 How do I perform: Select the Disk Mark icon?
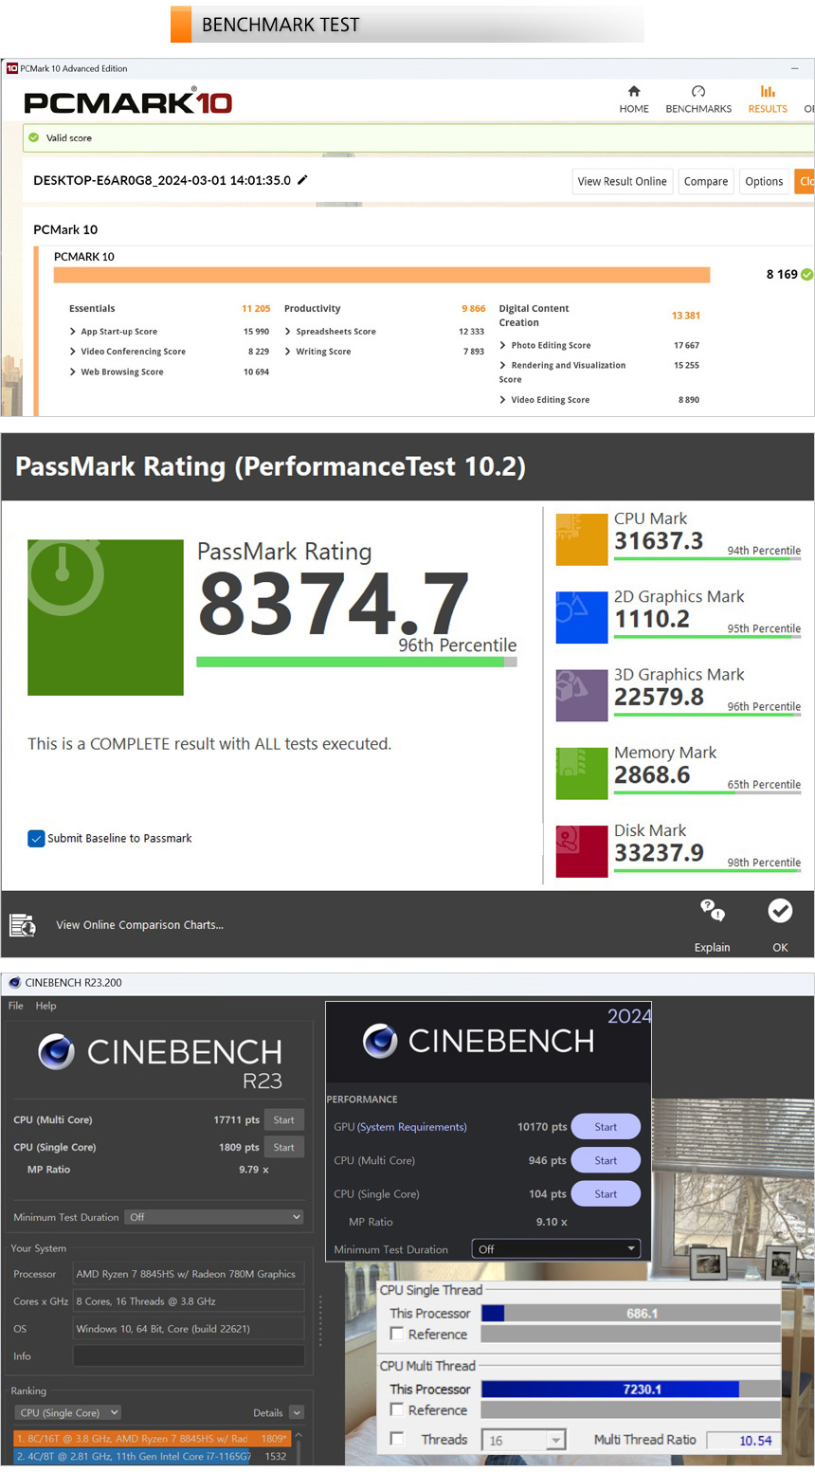click(x=581, y=851)
